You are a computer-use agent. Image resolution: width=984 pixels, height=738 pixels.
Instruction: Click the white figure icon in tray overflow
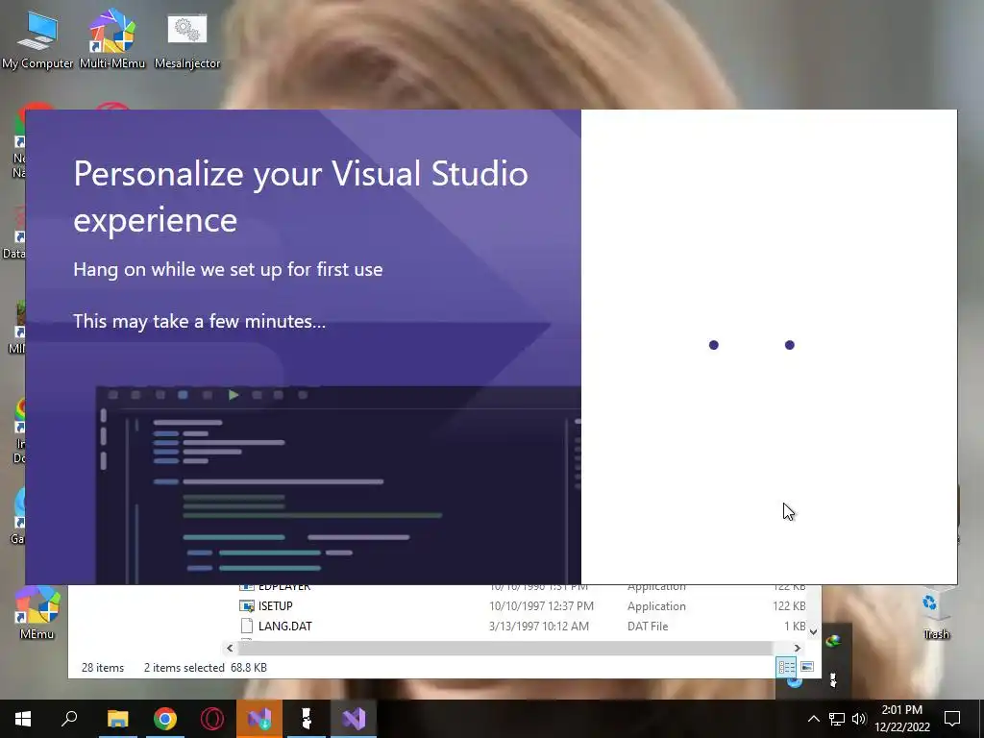833,680
